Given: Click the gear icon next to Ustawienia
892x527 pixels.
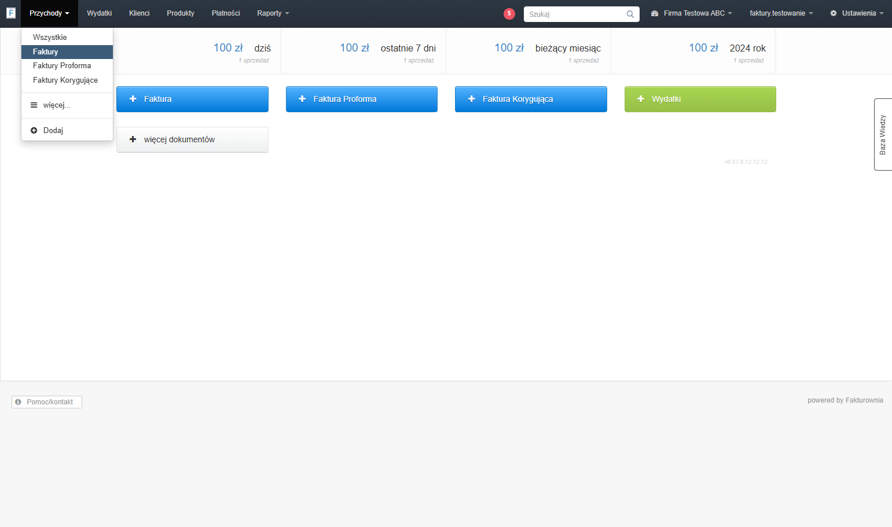Looking at the screenshot, I should coord(834,13).
